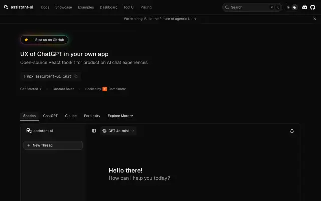Start a New Thread
Image resolution: width=321 pixels, height=201 pixels.
click(x=53, y=145)
